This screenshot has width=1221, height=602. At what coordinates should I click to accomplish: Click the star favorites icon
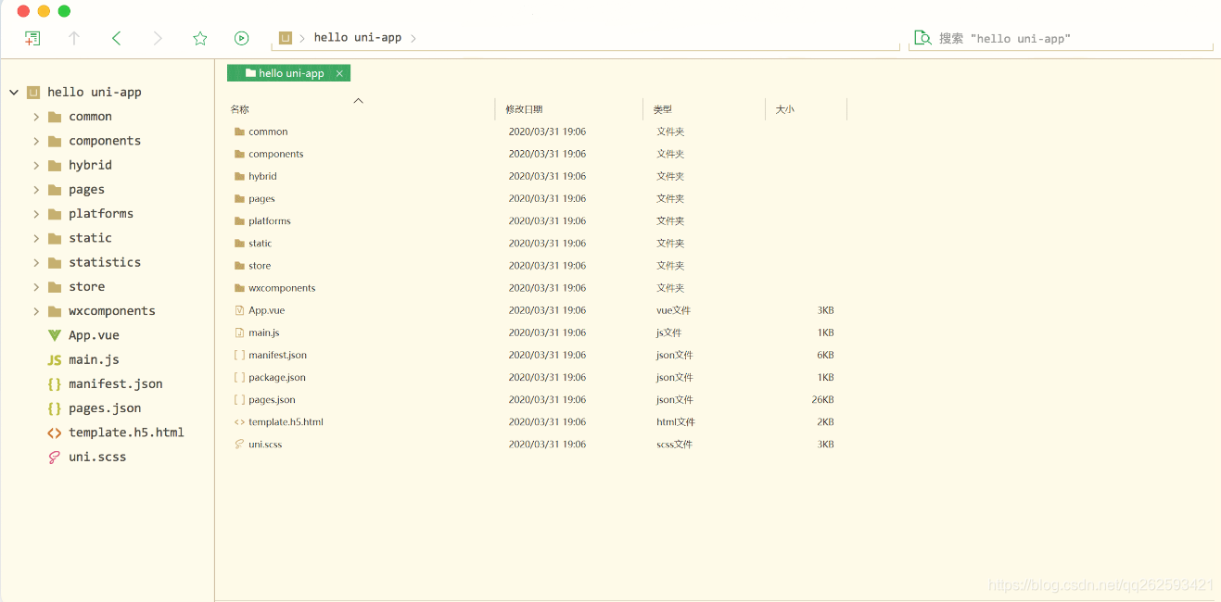click(x=200, y=38)
